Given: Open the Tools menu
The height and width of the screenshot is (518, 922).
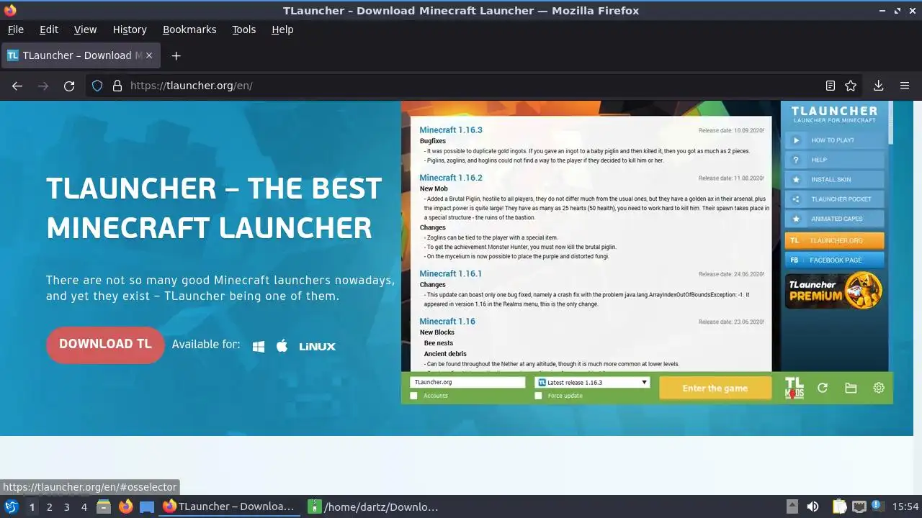Looking at the screenshot, I should (x=243, y=29).
